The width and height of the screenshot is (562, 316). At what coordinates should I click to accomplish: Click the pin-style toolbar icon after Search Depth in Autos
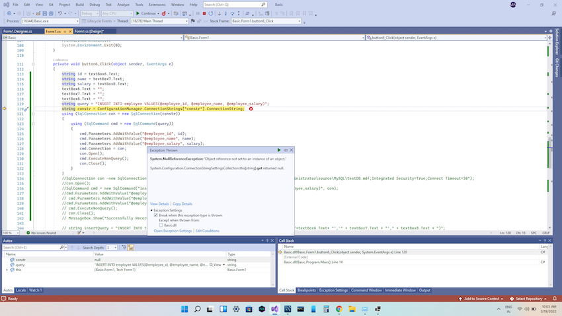pos(124,247)
